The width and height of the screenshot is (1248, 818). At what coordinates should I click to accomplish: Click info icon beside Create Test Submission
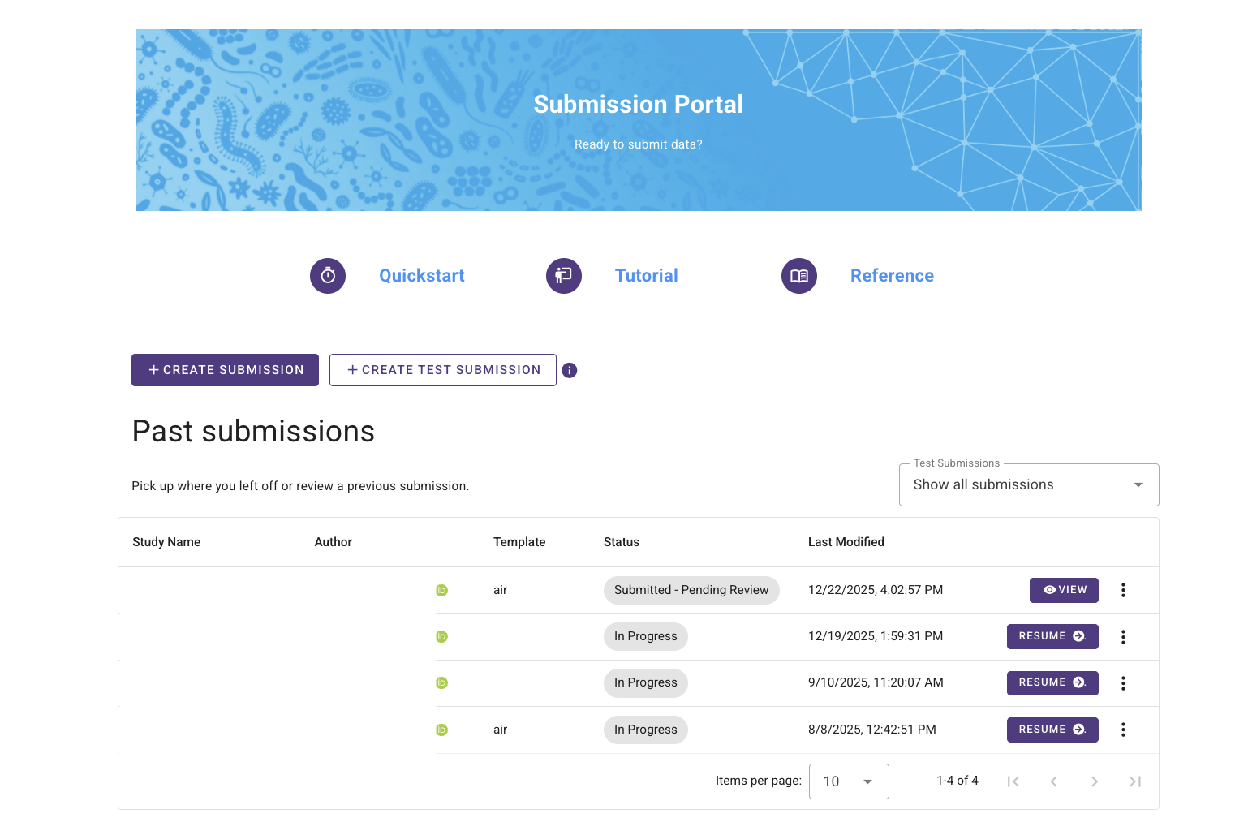coord(570,370)
